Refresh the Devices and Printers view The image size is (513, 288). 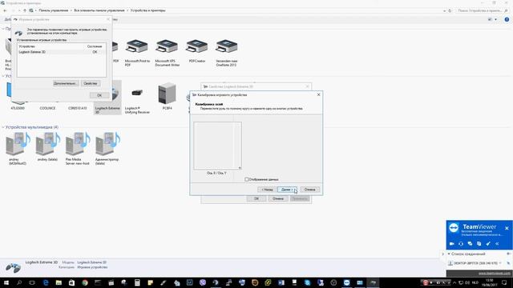pos(450,10)
